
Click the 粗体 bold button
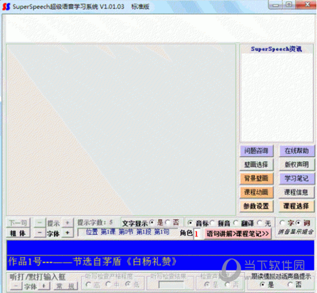point(18,233)
